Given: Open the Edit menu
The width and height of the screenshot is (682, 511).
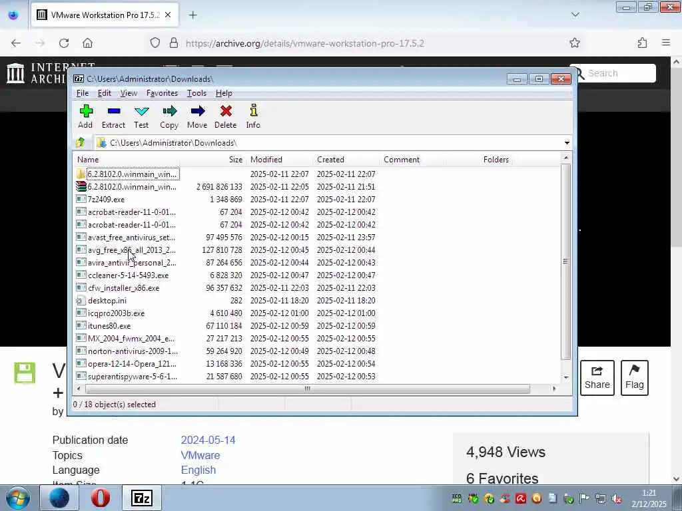Looking at the screenshot, I should (x=104, y=93).
